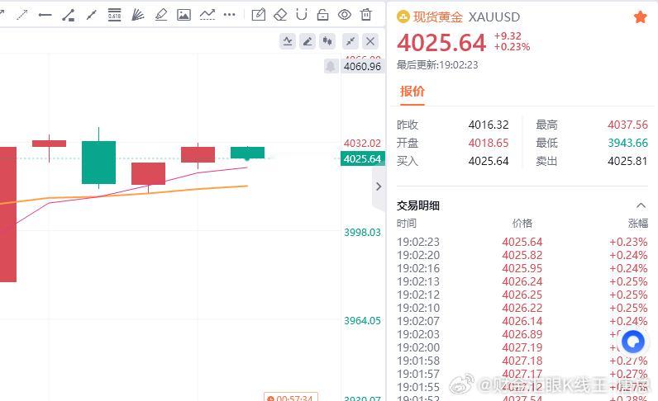658x401 pixels.
Task: Close the chart panel with X
Action: click(370, 41)
